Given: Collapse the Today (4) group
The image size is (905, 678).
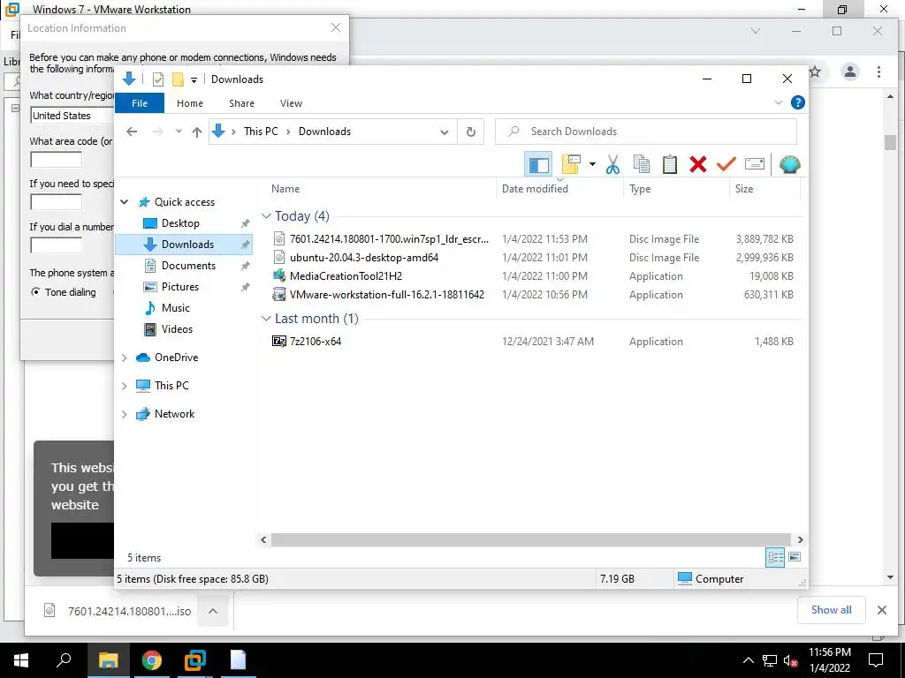Looking at the screenshot, I should pyautogui.click(x=266, y=216).
